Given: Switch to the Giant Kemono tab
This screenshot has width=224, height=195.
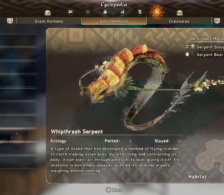Looking at the screenshot, I should coord(49,21).
